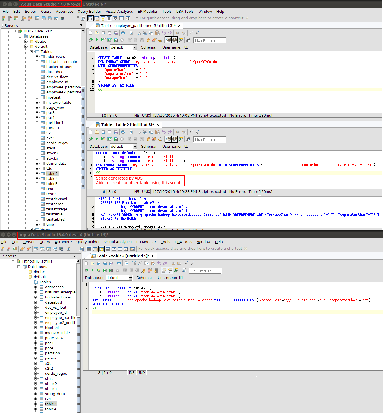Toggle tree results button in employee_partitioned editor toolbar
Screen dimensions: 383x414
[175, 40]
